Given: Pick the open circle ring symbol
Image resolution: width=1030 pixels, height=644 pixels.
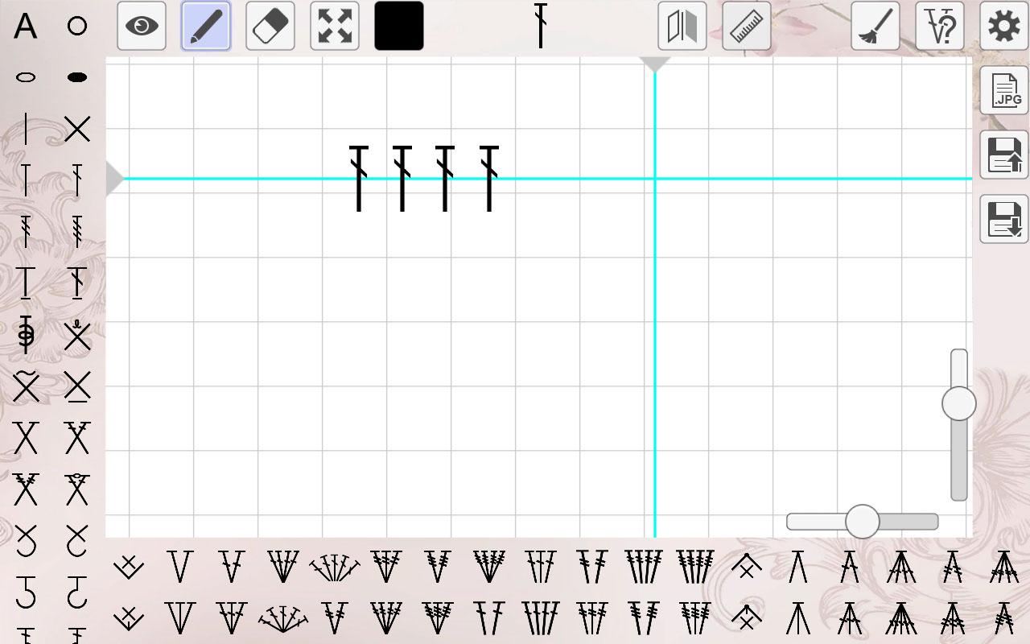Looking at the screenshot, I should click(x=77, y=26).
